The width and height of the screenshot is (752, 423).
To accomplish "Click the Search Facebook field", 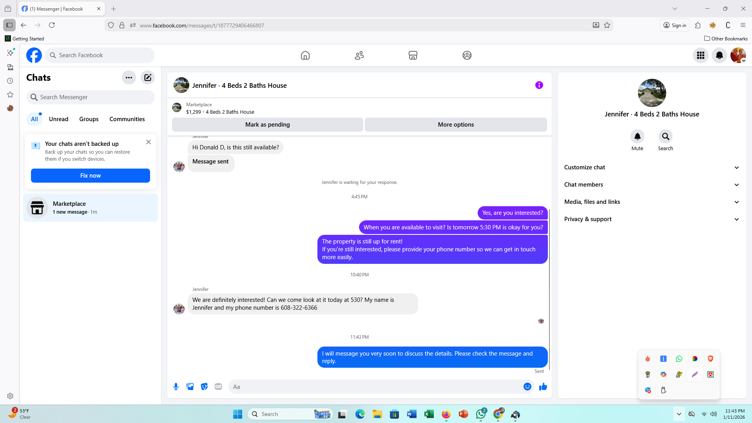I will (x=100, y=55).
